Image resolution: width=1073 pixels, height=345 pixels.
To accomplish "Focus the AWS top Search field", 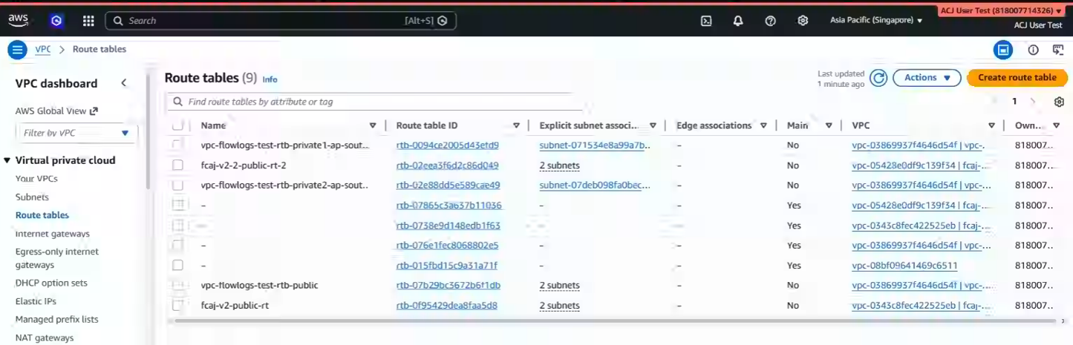I will click(281, 21).
